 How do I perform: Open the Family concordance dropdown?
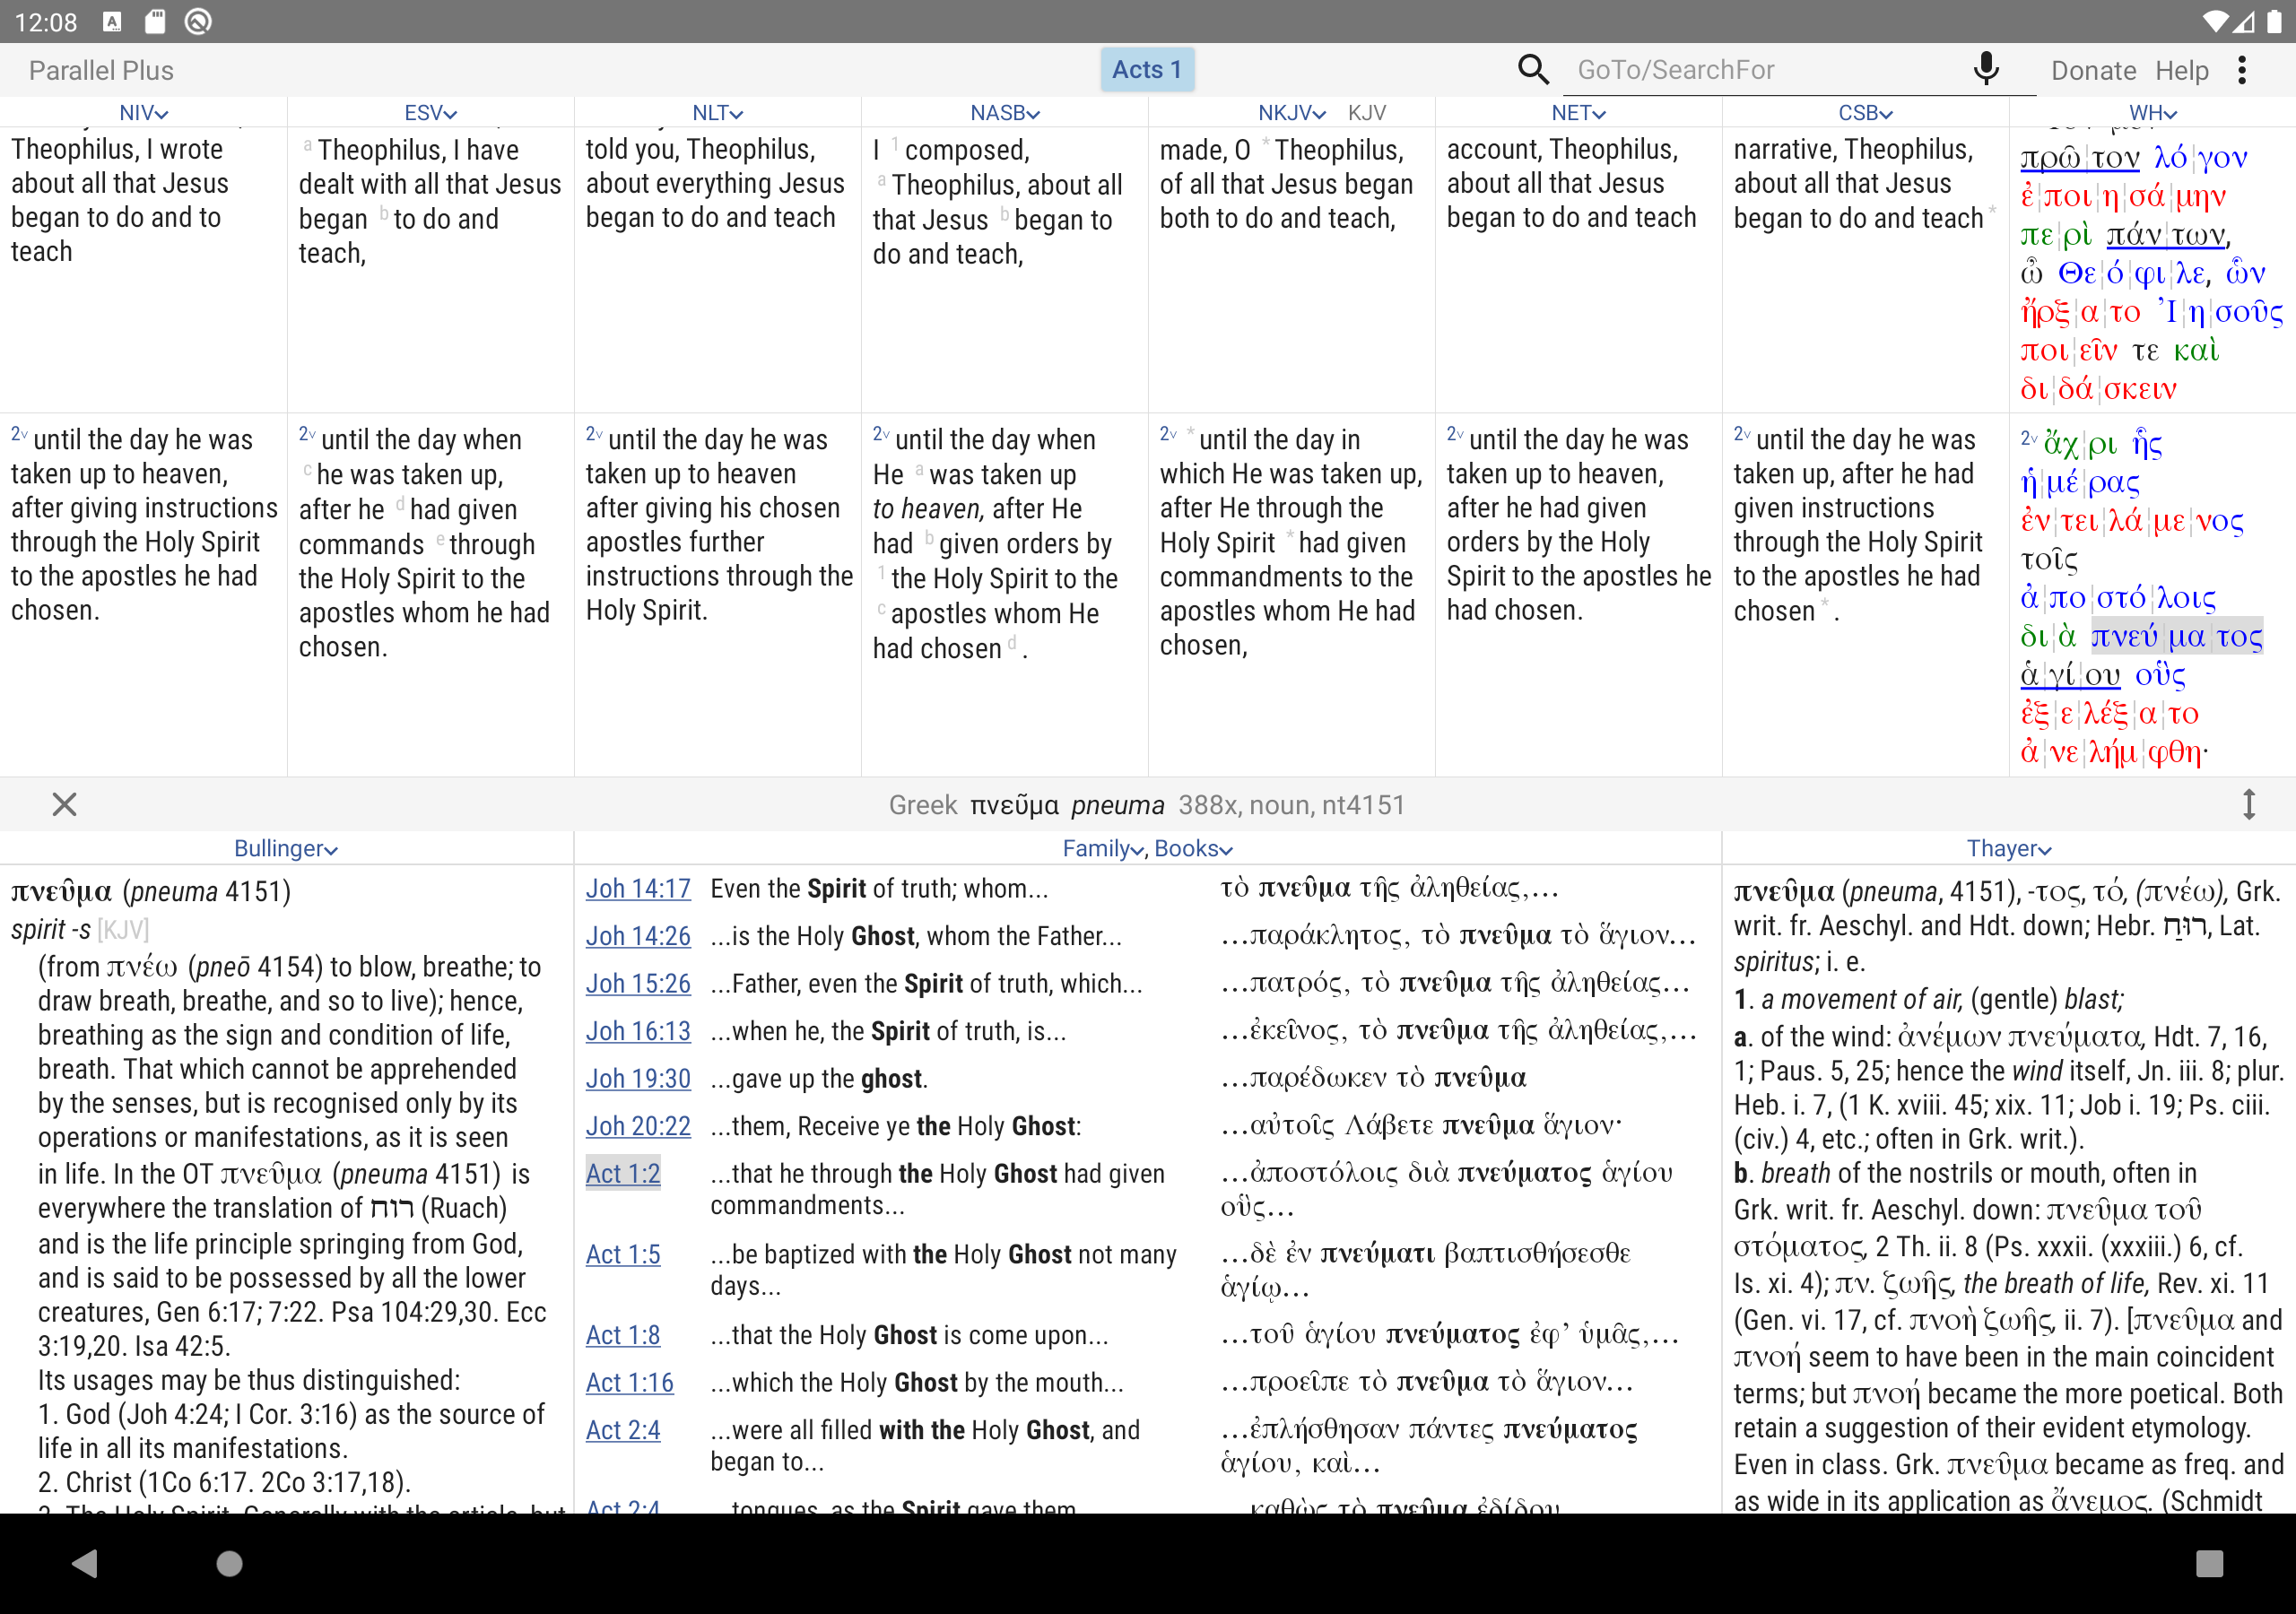tap(1103, 848)
